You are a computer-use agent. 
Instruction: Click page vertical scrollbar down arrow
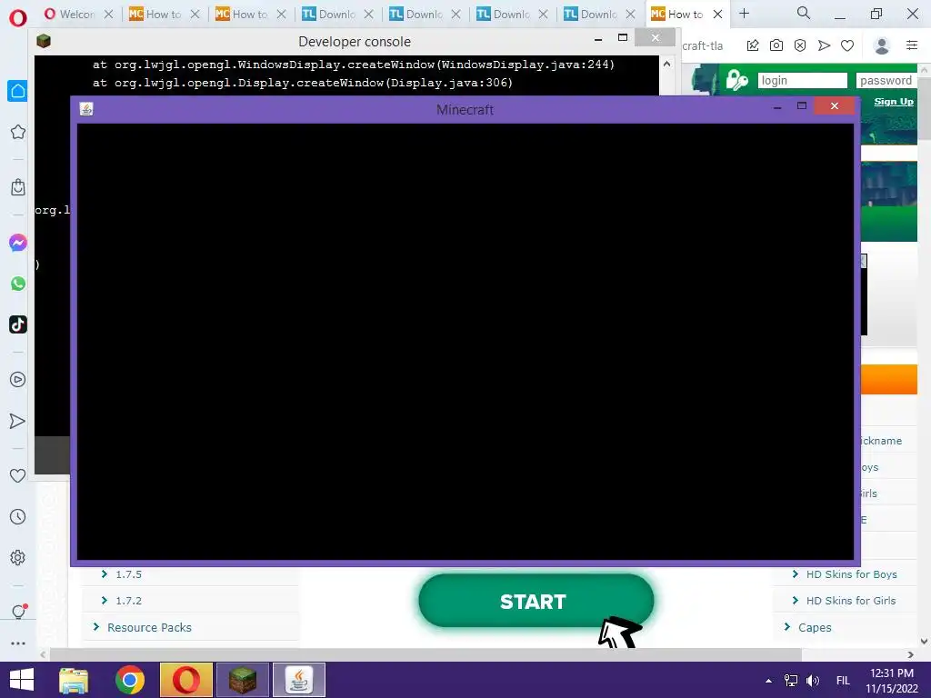click(x=924, y=641)
